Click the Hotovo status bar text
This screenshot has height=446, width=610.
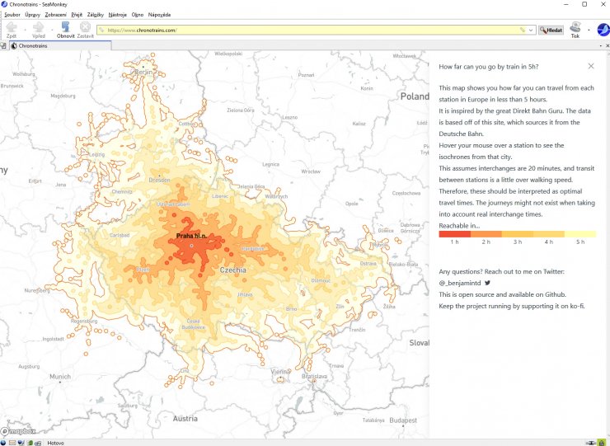(x=55, y=443)
